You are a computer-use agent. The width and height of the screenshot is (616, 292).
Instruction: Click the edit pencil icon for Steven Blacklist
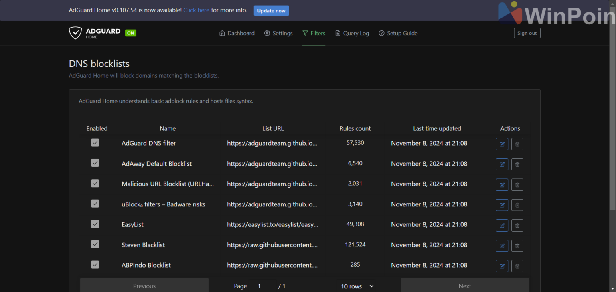click(502, 246)
